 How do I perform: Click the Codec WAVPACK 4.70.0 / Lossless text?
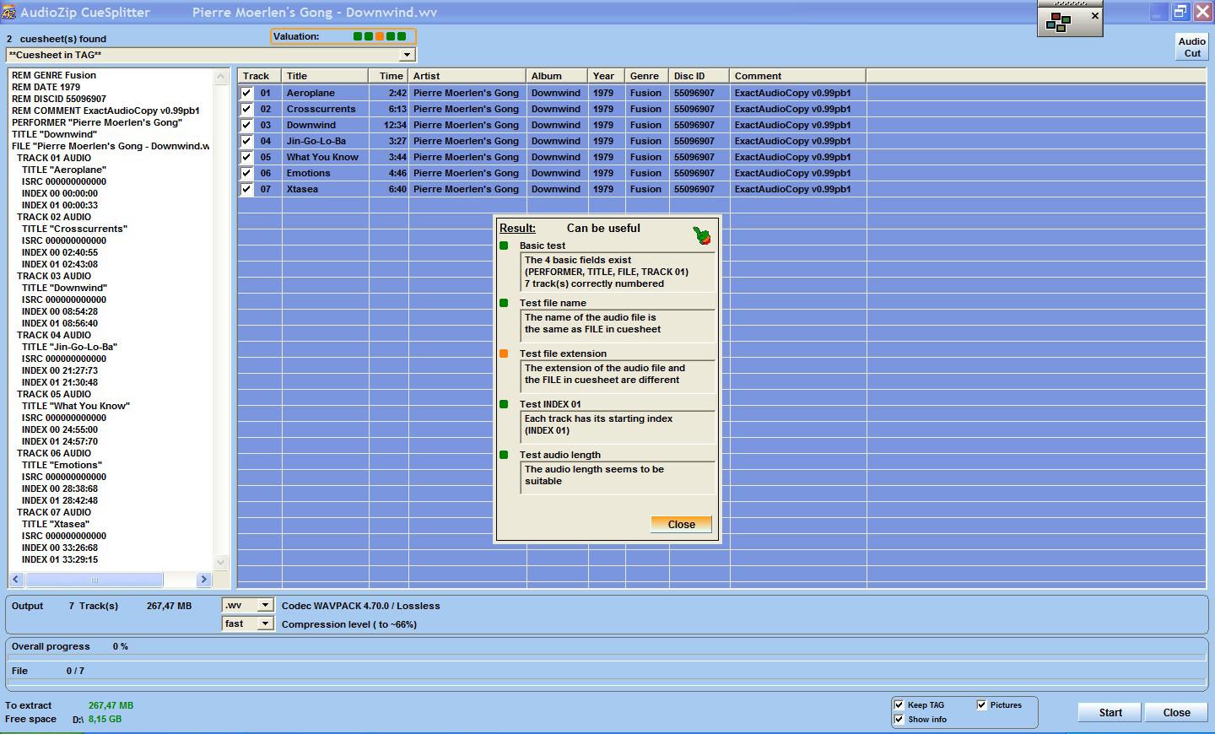pos(360,606)
